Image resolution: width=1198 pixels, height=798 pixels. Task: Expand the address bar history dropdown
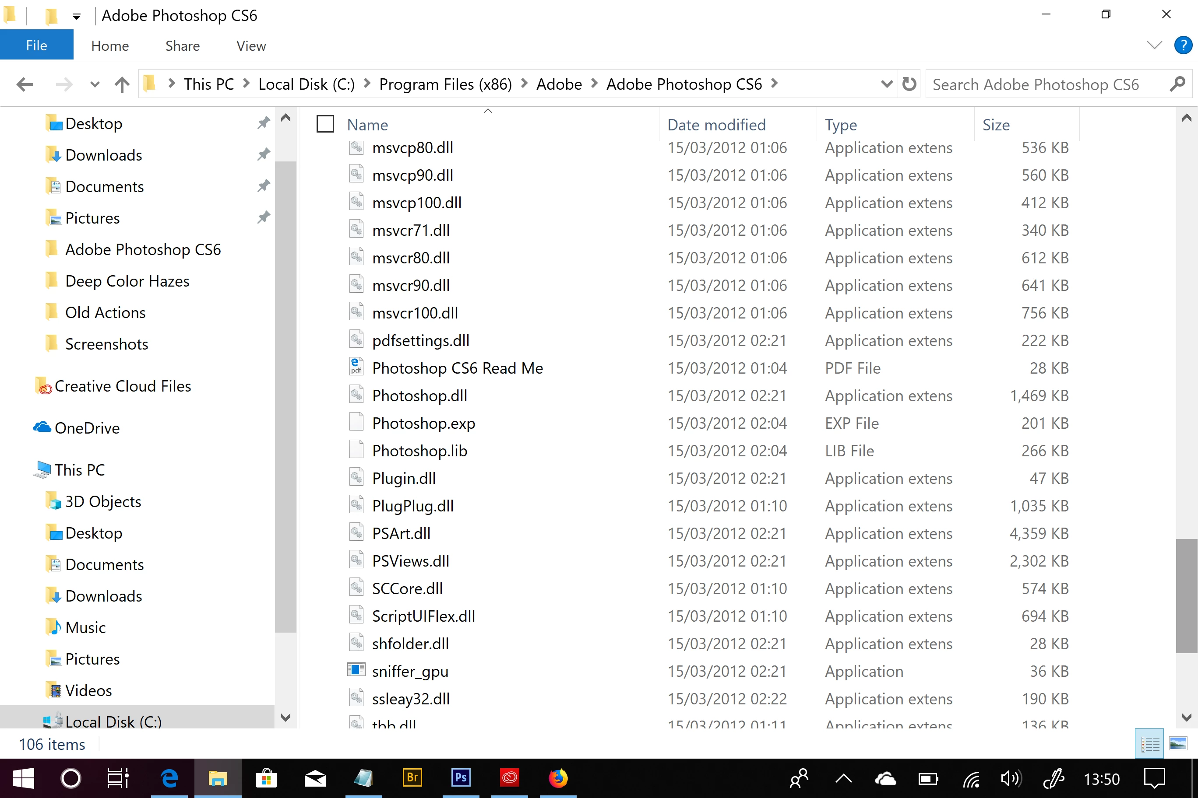pos(886,84)
